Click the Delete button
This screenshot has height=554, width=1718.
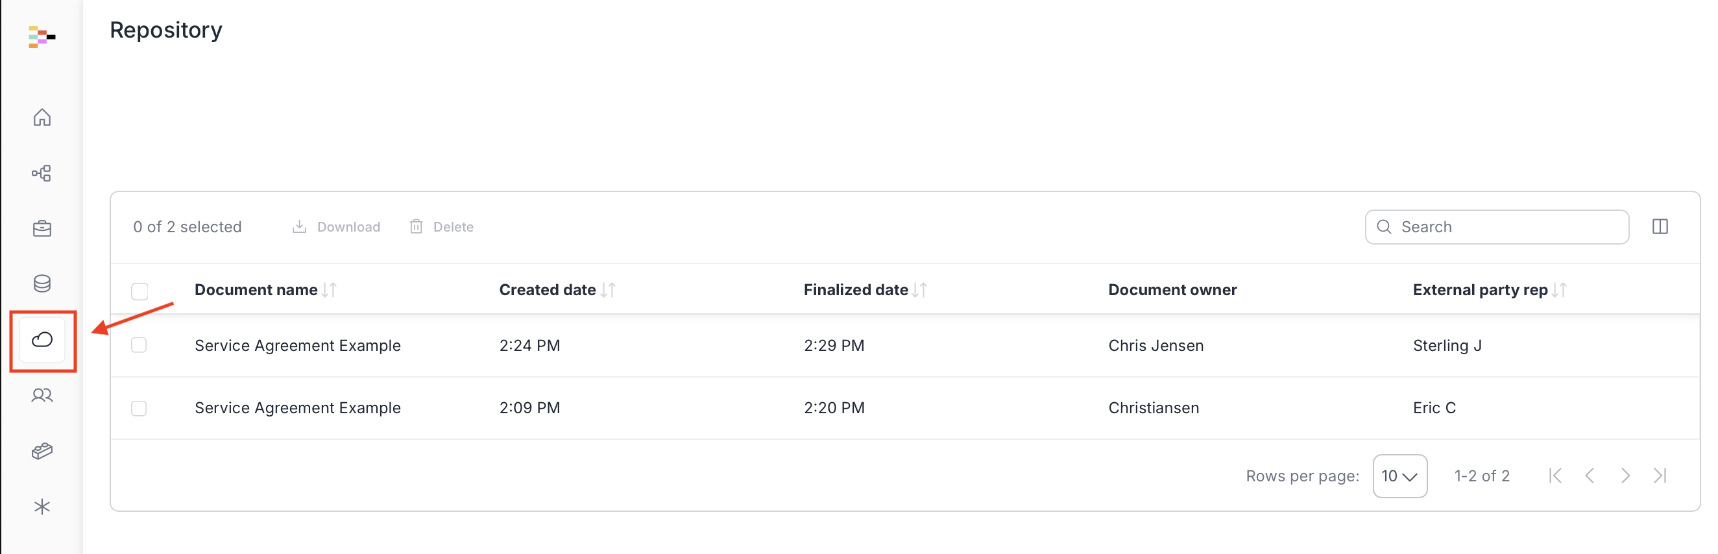[442, 226]
